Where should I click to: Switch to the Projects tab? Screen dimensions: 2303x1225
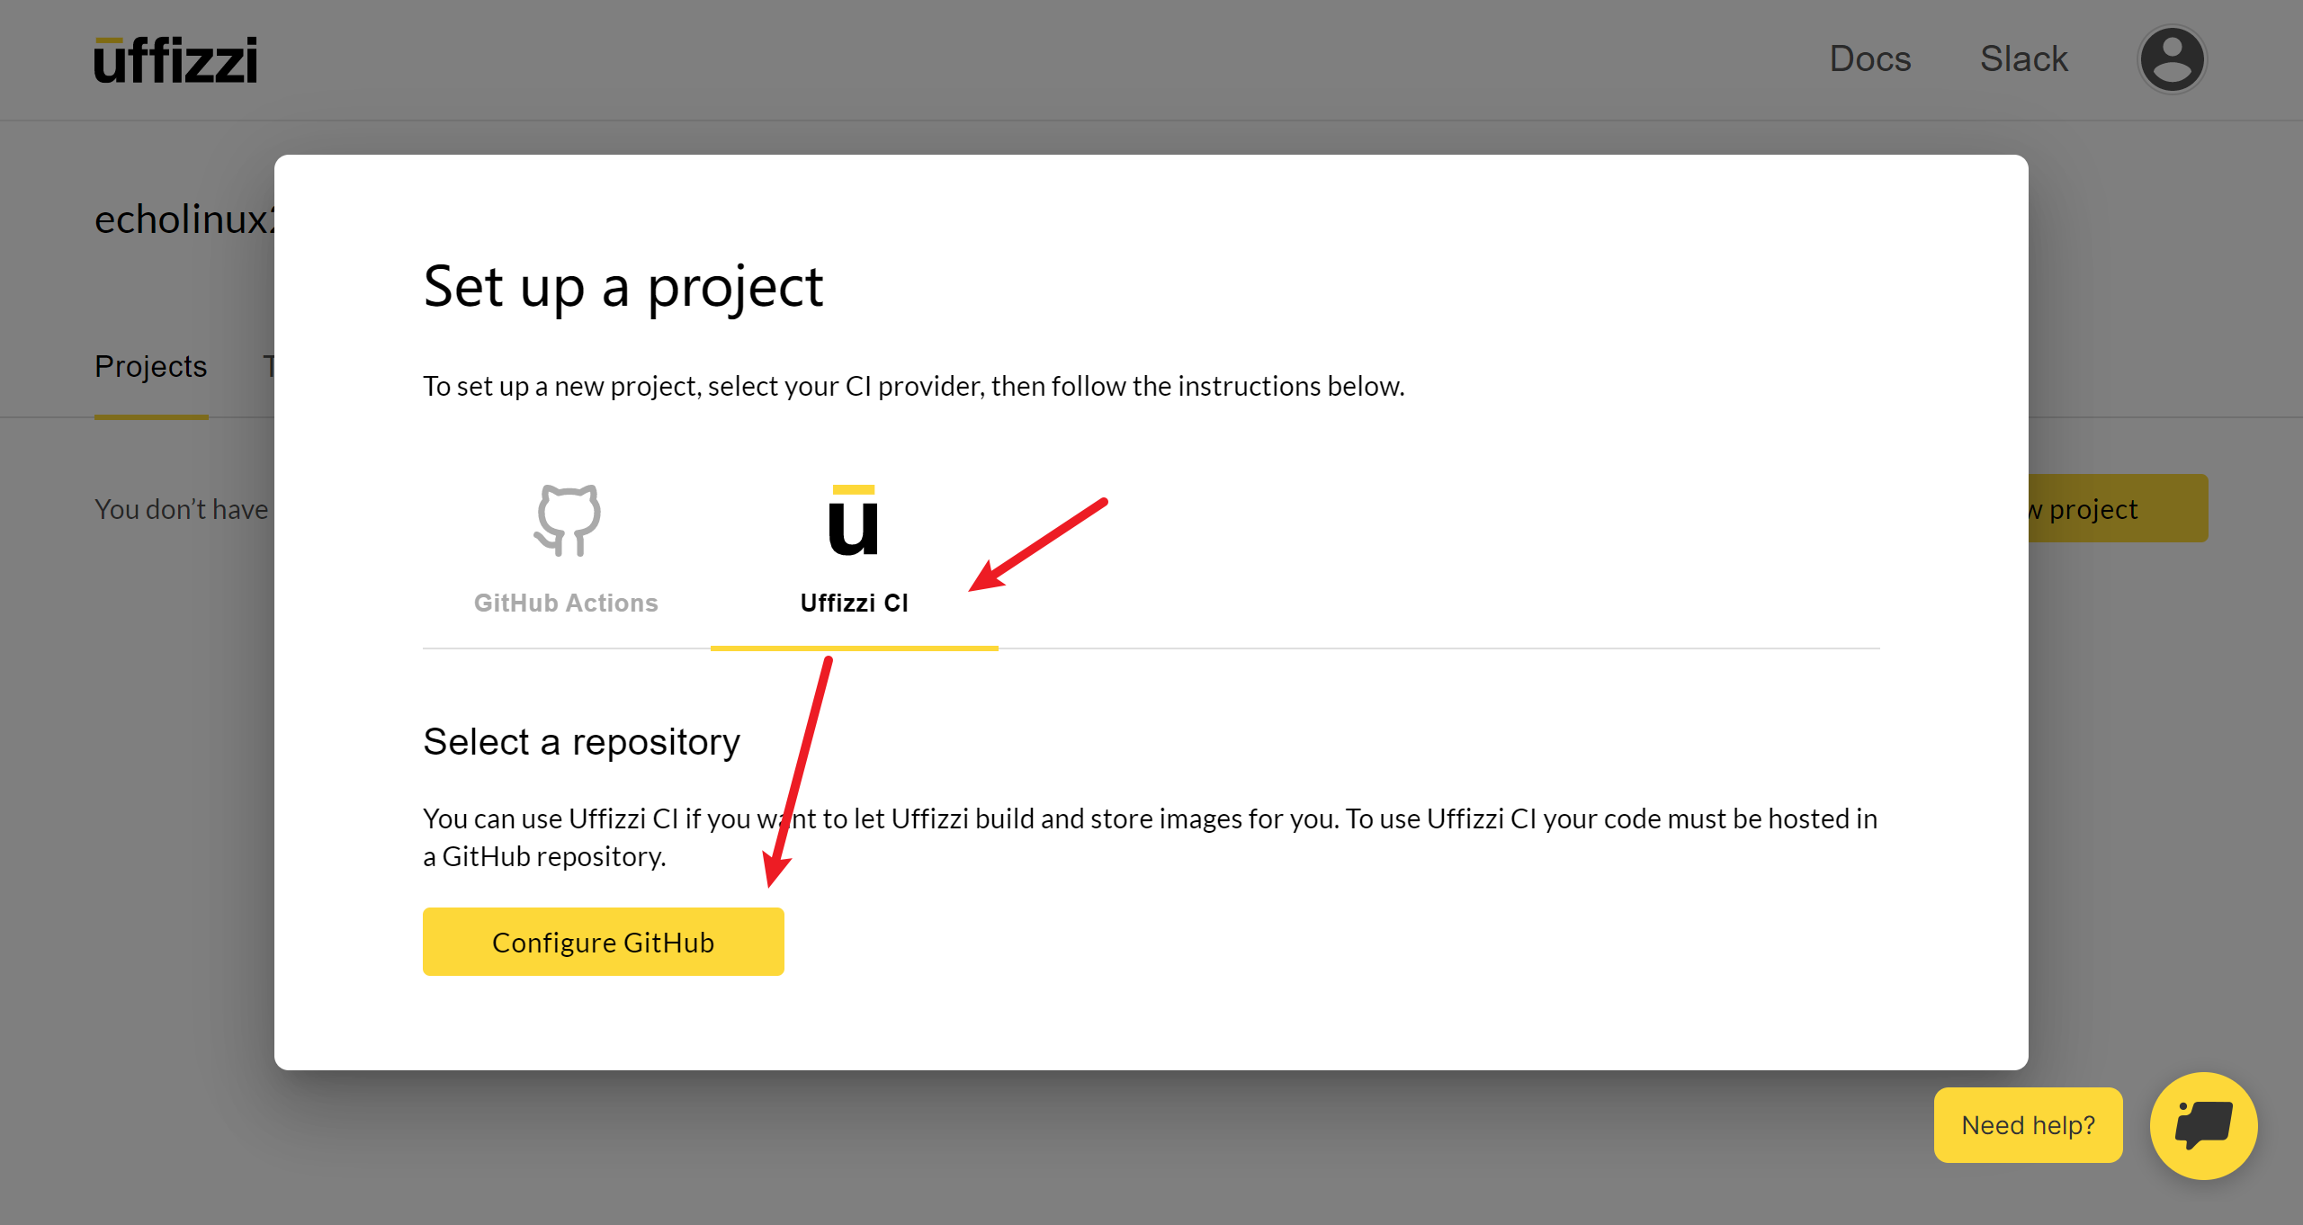click(150, 366)
